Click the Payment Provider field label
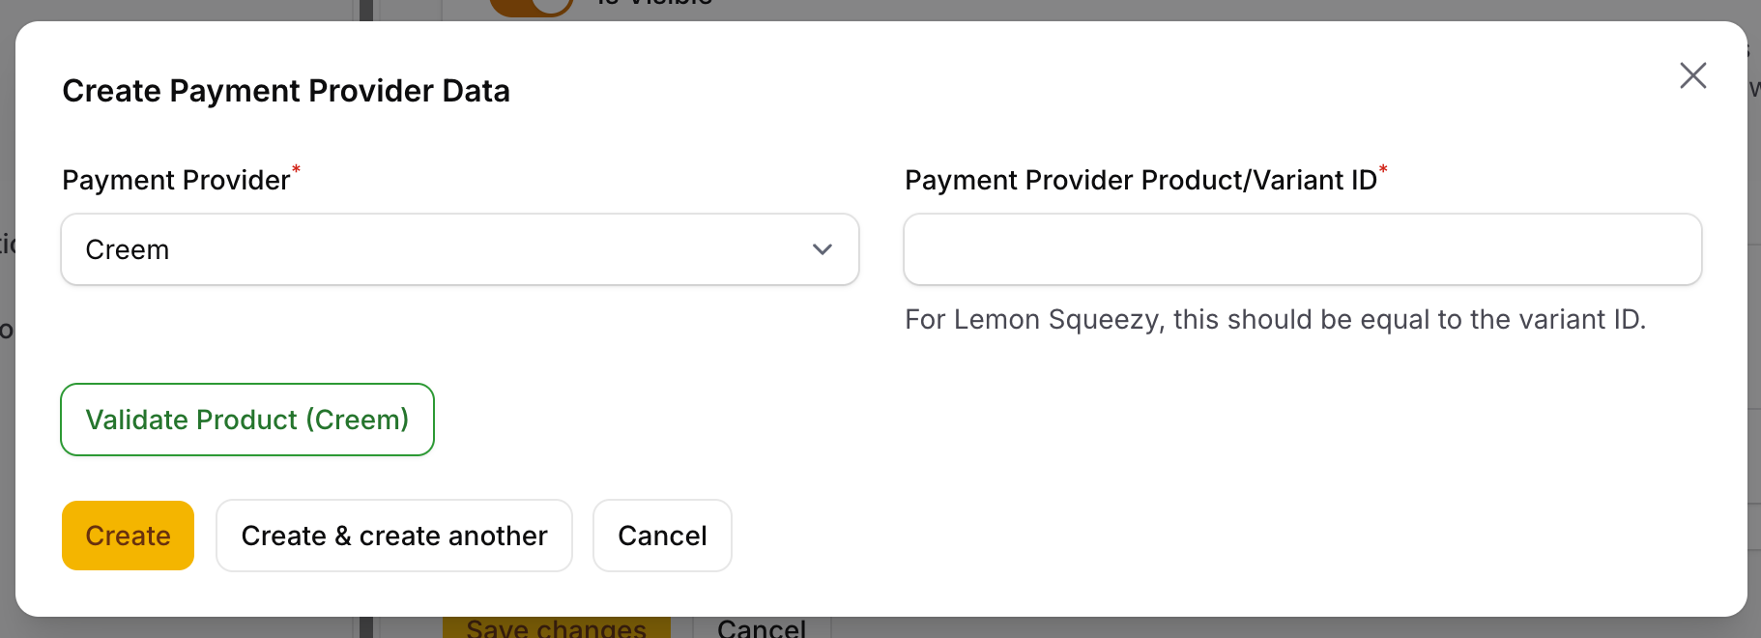Screen dimensions: 1761x638 [175, 180]
